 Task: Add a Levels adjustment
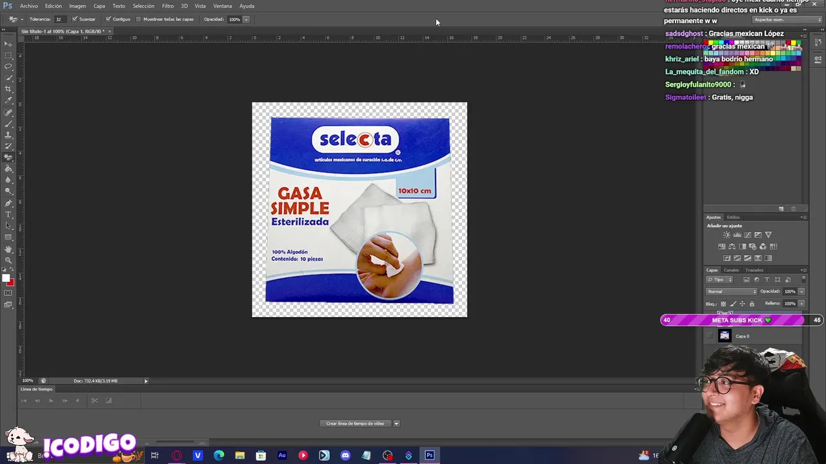pyautogui.click(x=737, y=235)
